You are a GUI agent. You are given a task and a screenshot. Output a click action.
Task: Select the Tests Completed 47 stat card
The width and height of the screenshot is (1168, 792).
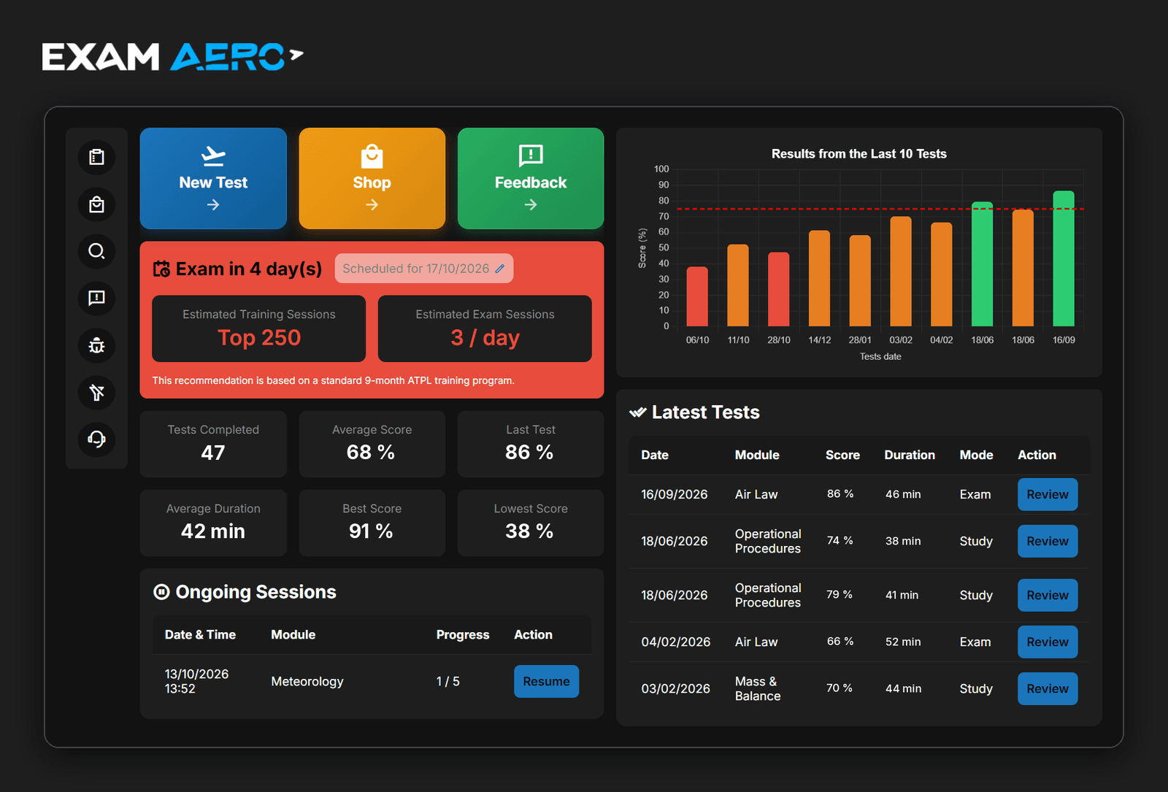tap(213, 444)
